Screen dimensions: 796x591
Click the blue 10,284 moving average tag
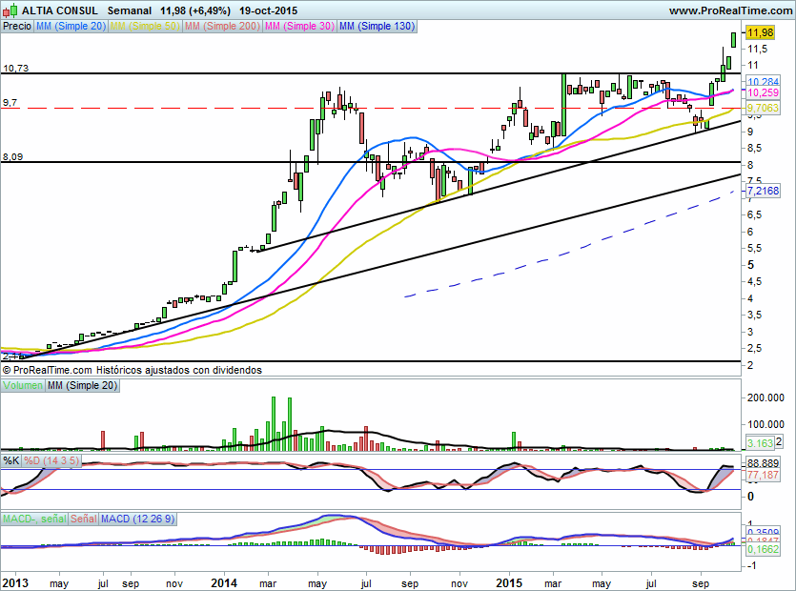[x=763, y=81]
